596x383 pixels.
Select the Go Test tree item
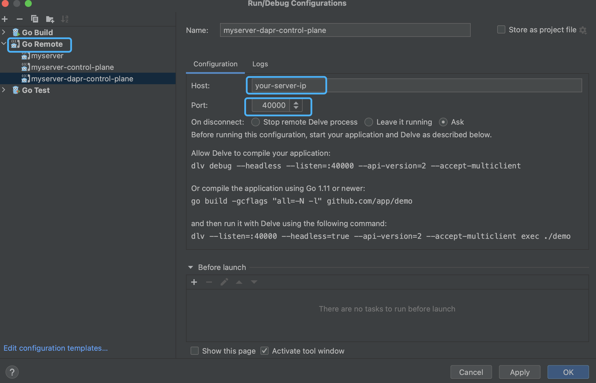[x=88, y=90]
